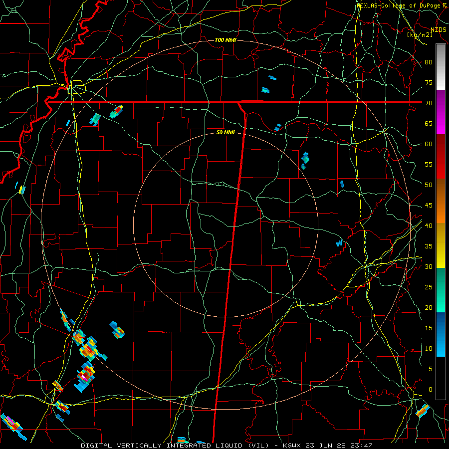Click the scale value 60

[x=429, y=144]
